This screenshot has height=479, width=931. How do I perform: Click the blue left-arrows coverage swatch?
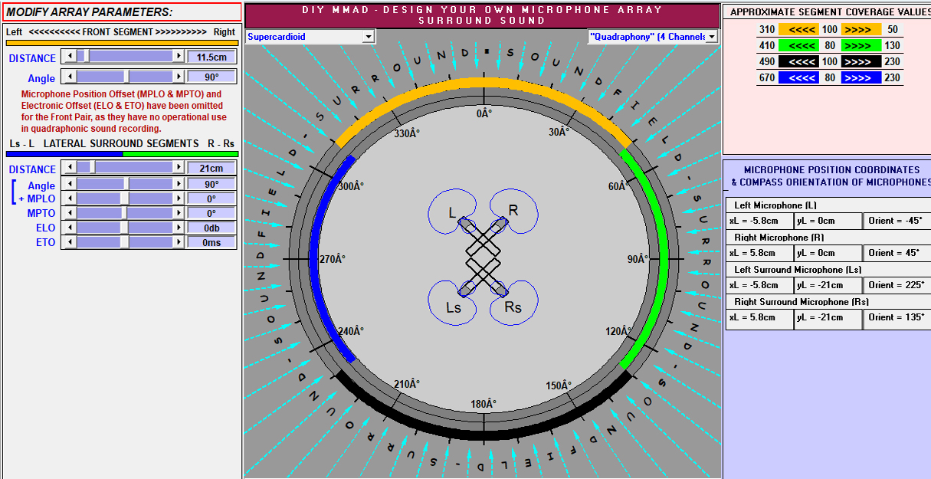pyautogui.click(x=798, y=77)
